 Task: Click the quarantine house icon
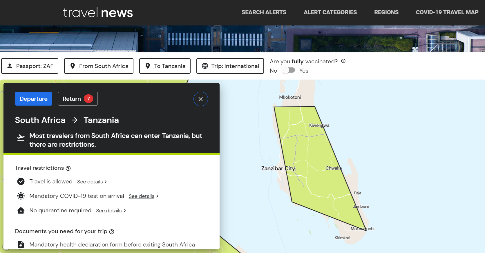[x=21, y=210]
